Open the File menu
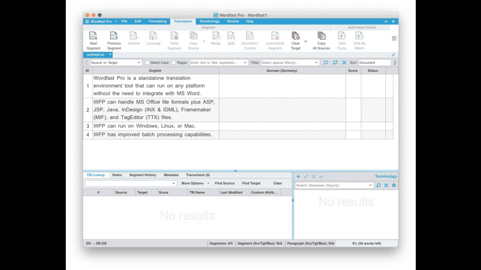Viewport: 481px width, 270px height. [x=124, y=21]
